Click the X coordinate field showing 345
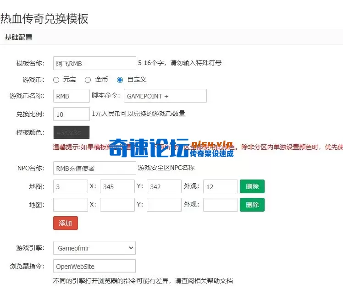This screenshot has height=289, width=343. click(117, 186)
